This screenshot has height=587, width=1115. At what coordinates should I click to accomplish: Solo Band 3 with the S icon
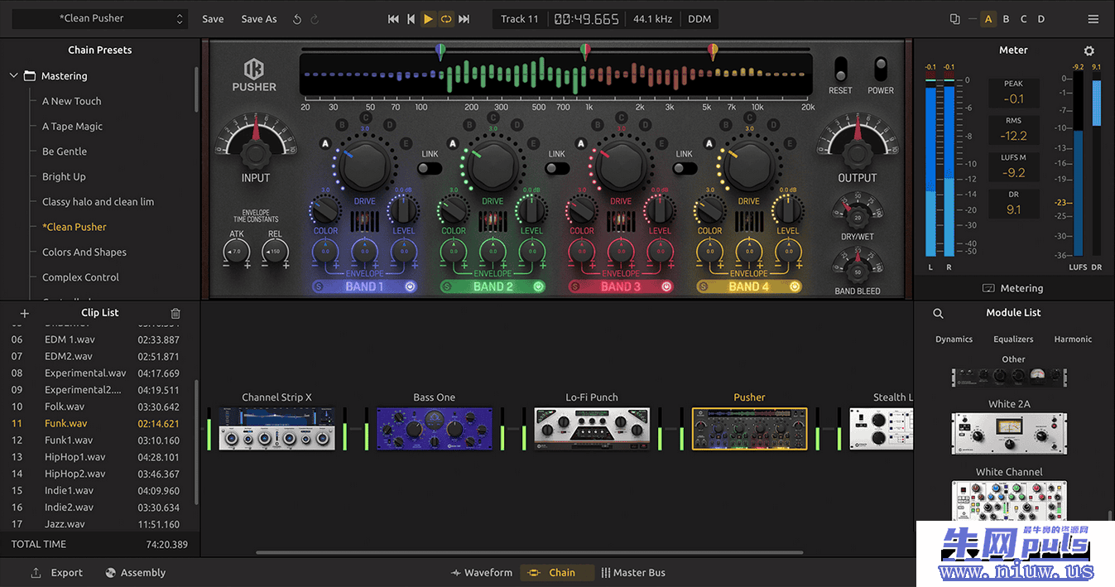(574, 286)
